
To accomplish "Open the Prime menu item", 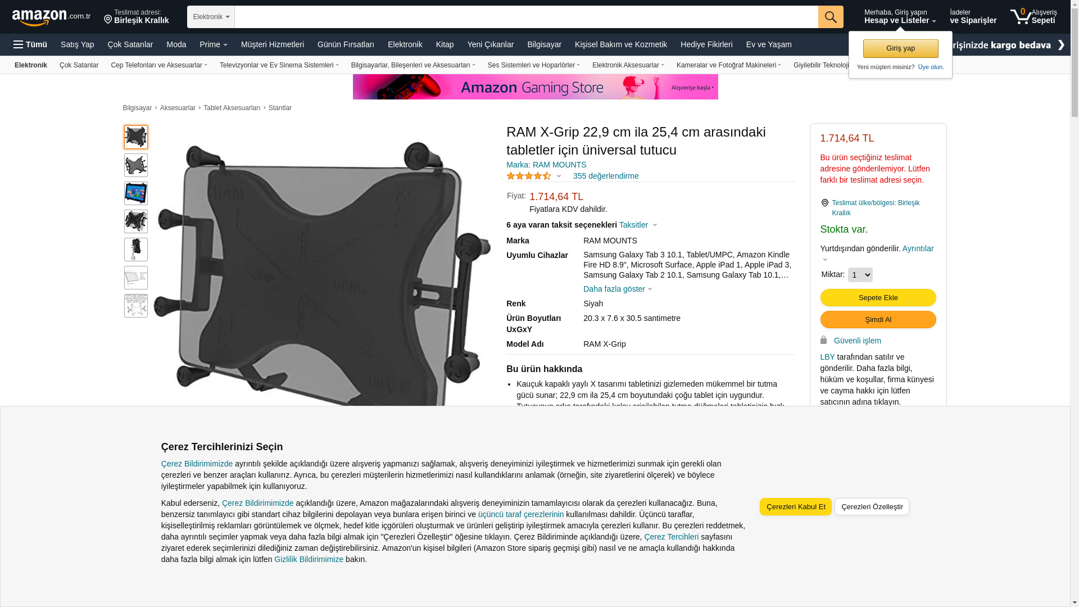I will click(x=214, y=44).
